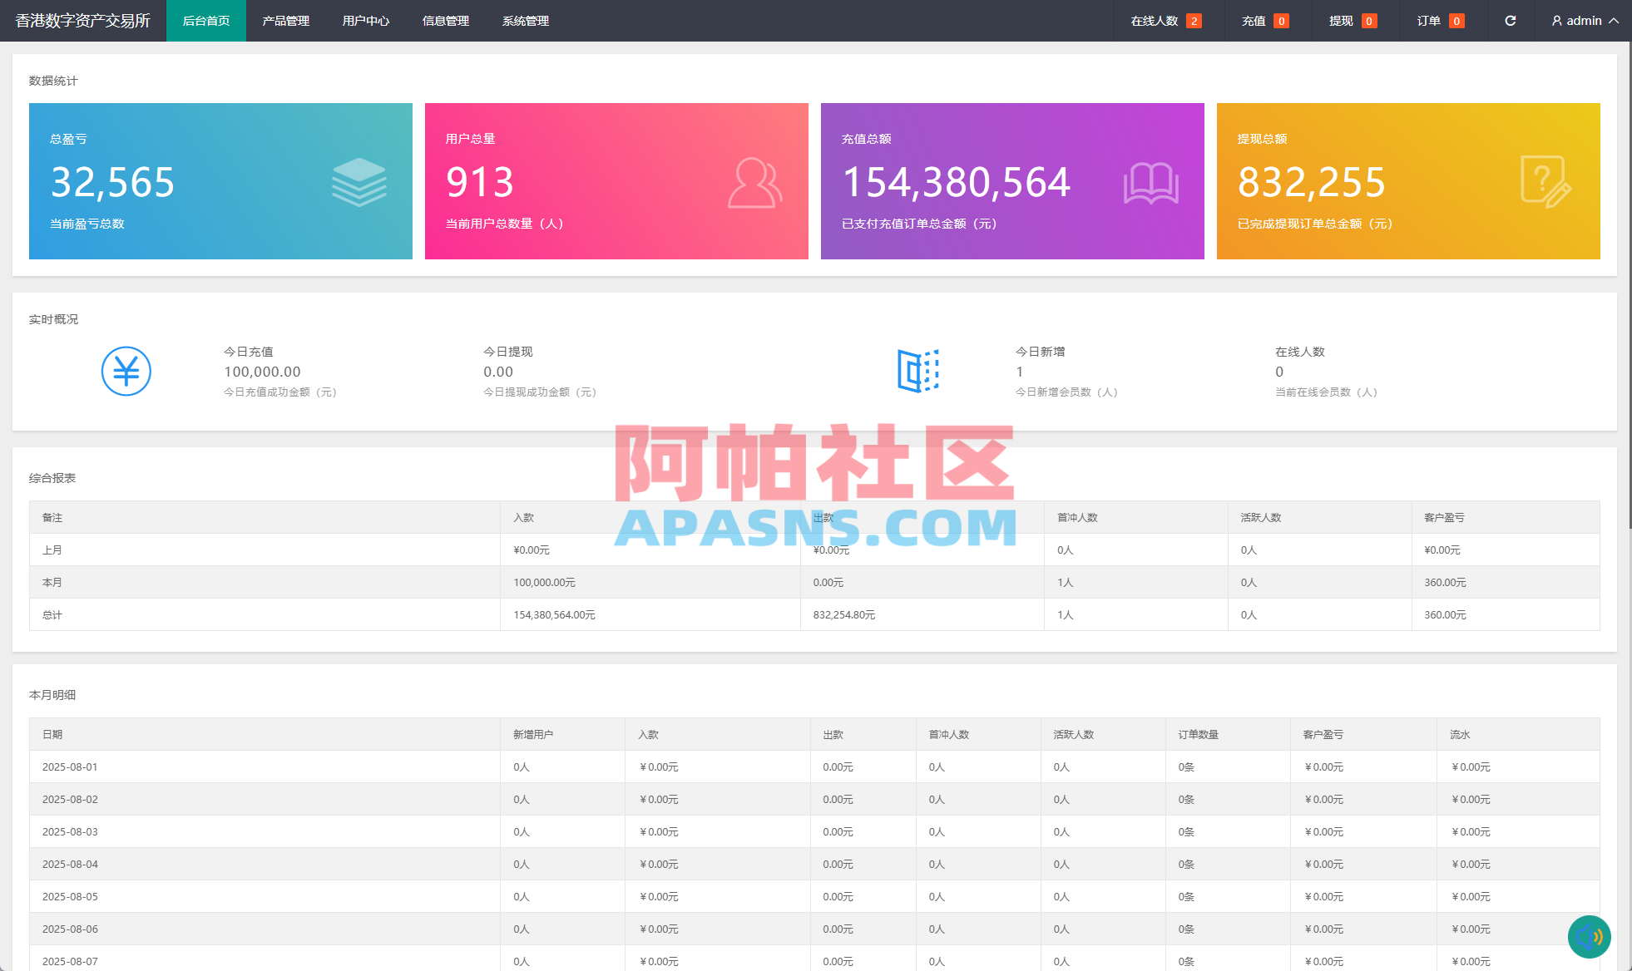This screenshot has height=971, width=1632.
Task: Open the 信息管理 menu
Action: point(445,21)
